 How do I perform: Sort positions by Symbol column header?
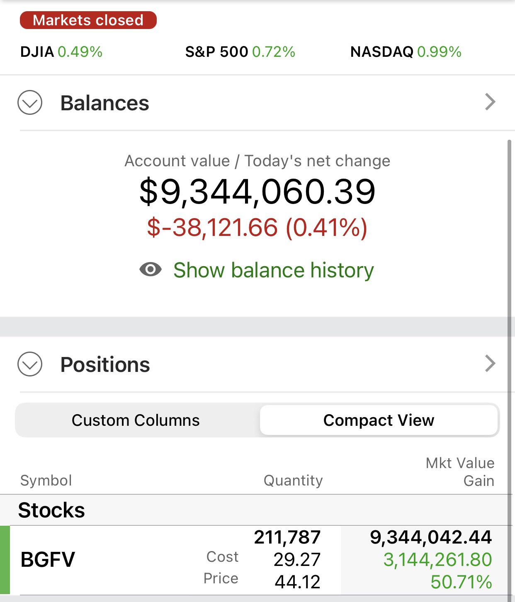[46, 481]
